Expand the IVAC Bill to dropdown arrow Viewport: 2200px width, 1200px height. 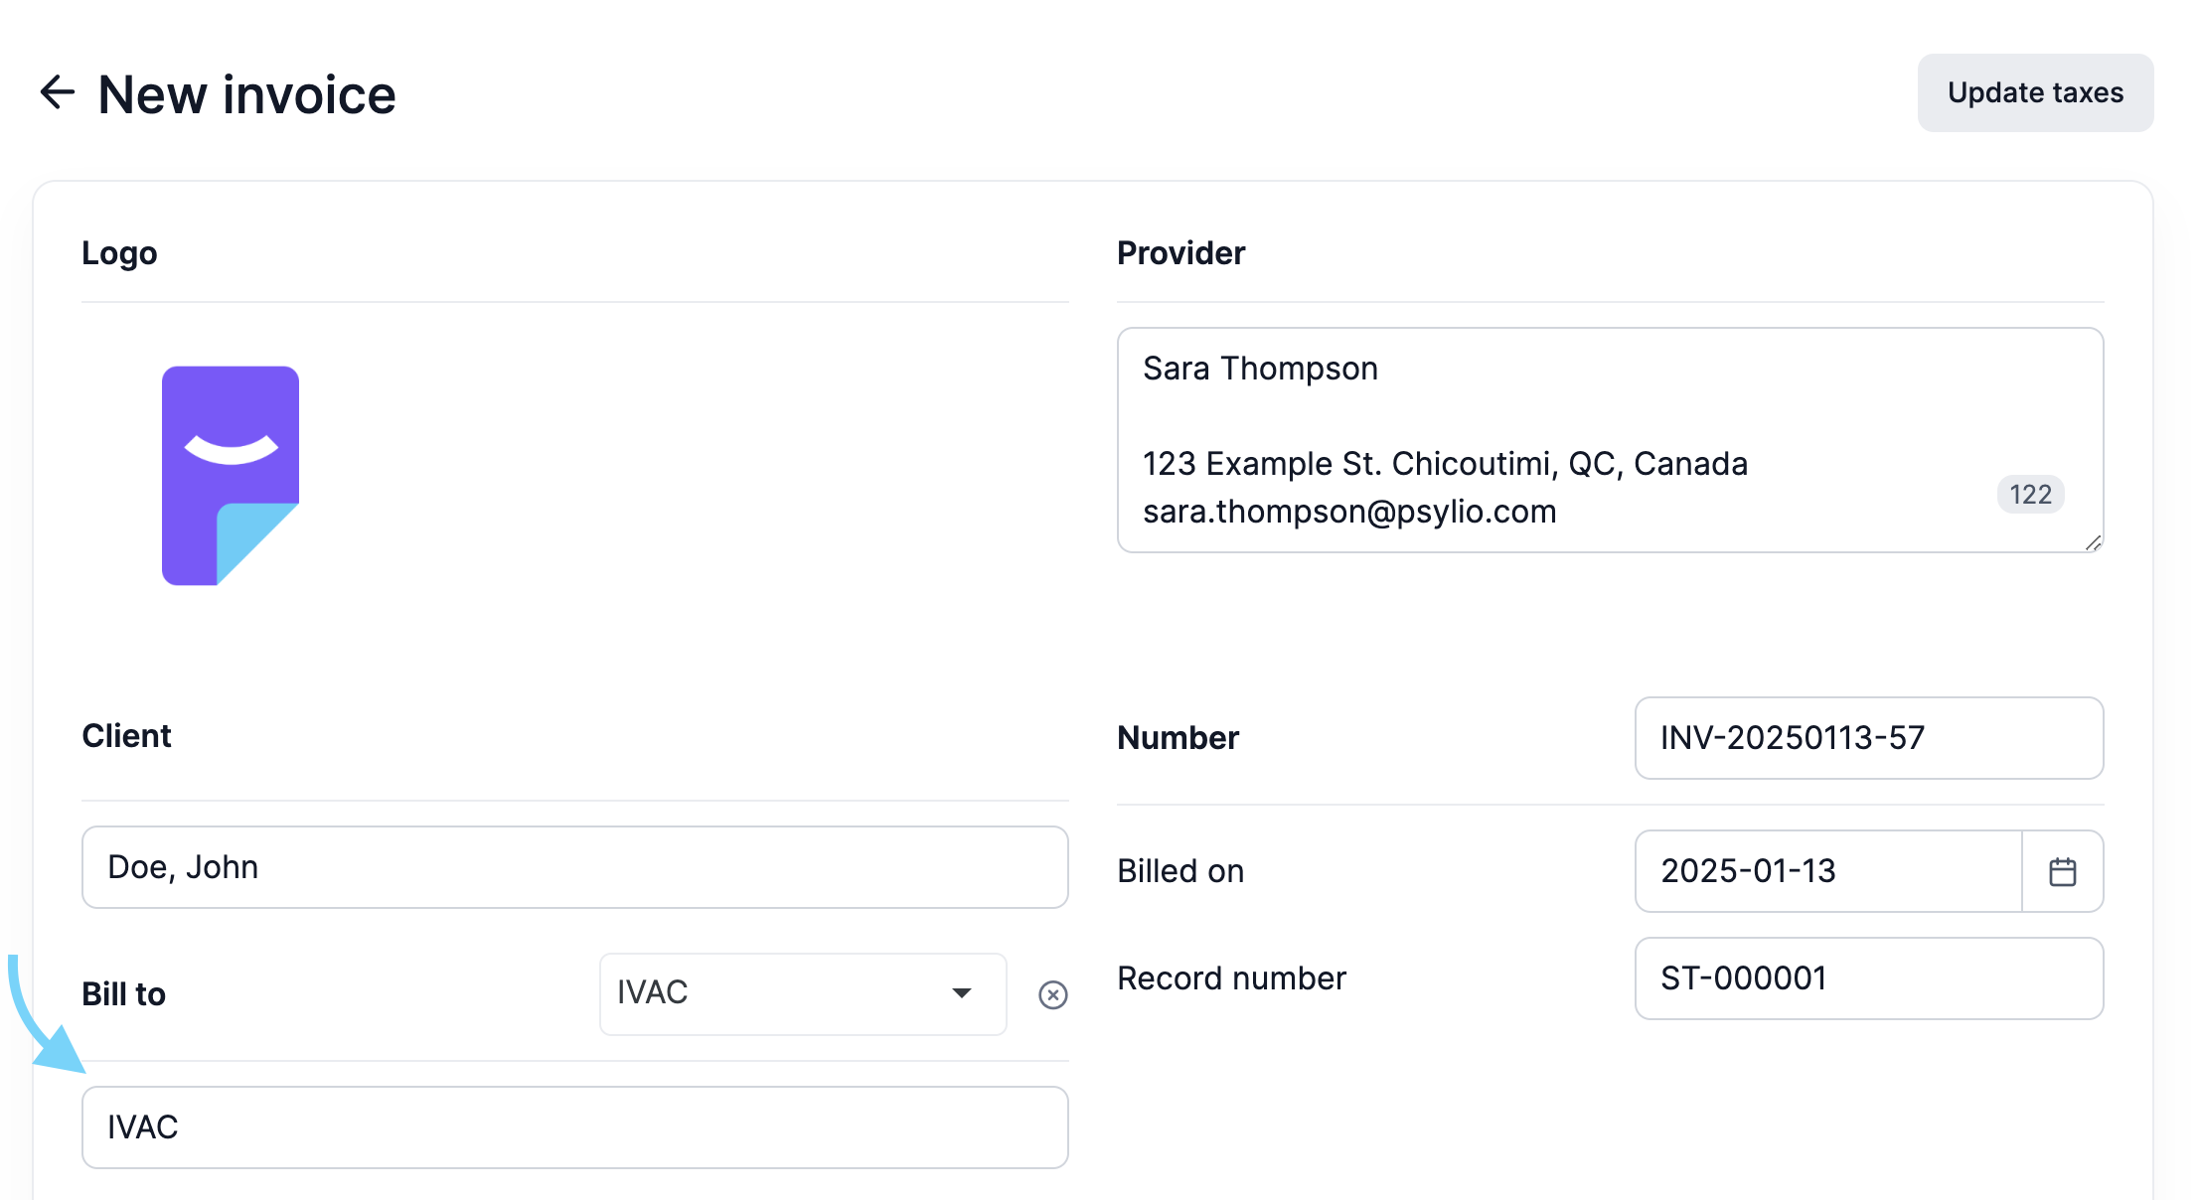pyautogui.click(x=961, y=993)
